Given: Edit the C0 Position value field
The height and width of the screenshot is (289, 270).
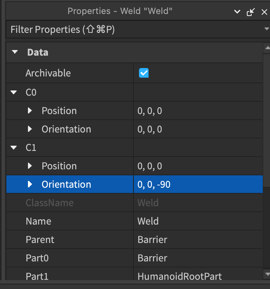Looking at the screenshot, I should click(198, 111).
